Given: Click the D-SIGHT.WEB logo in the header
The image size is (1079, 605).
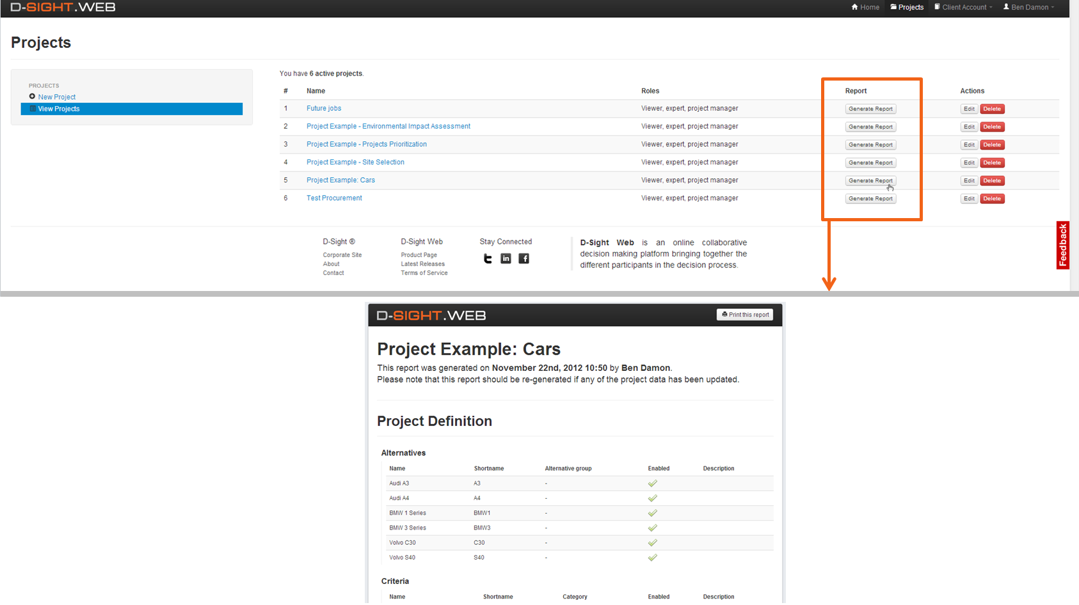Looking at the screenshot, I should 63,8.
